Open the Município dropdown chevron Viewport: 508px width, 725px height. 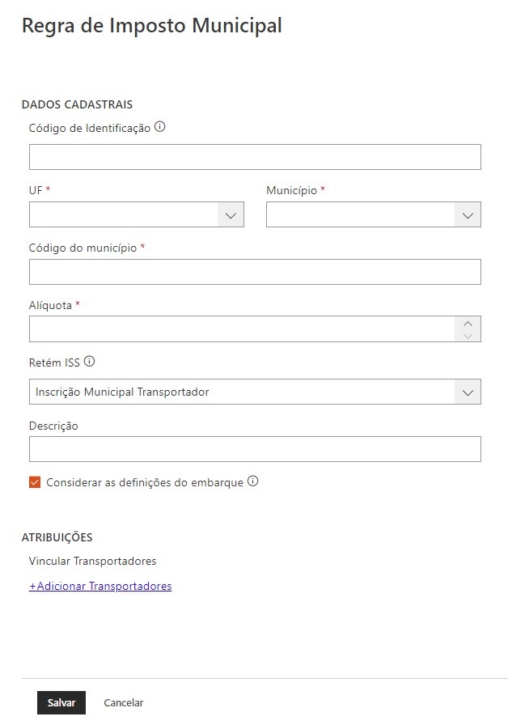pos(468,214)
